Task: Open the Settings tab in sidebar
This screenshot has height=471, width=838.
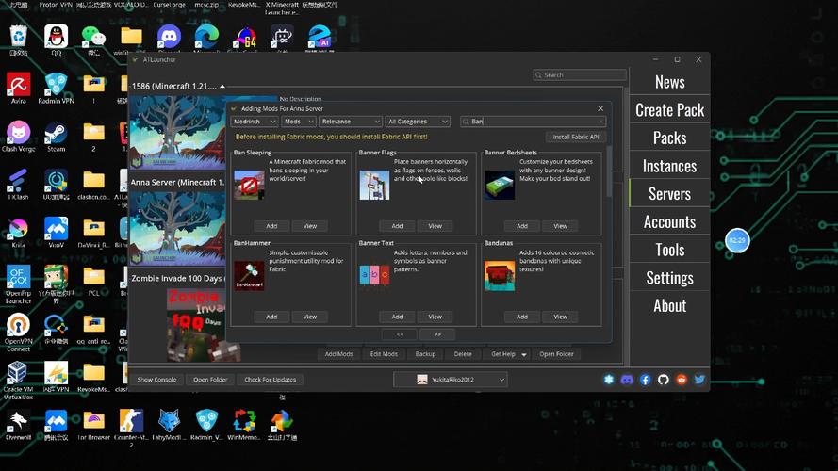Action: pos(669,278)
